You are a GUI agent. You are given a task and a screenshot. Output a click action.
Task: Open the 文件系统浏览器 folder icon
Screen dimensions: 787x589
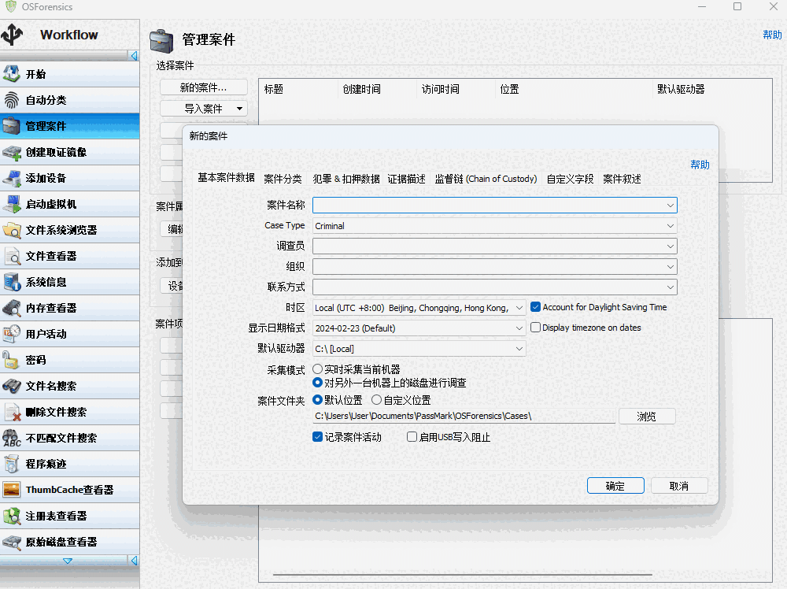click(x=12, y=230)
